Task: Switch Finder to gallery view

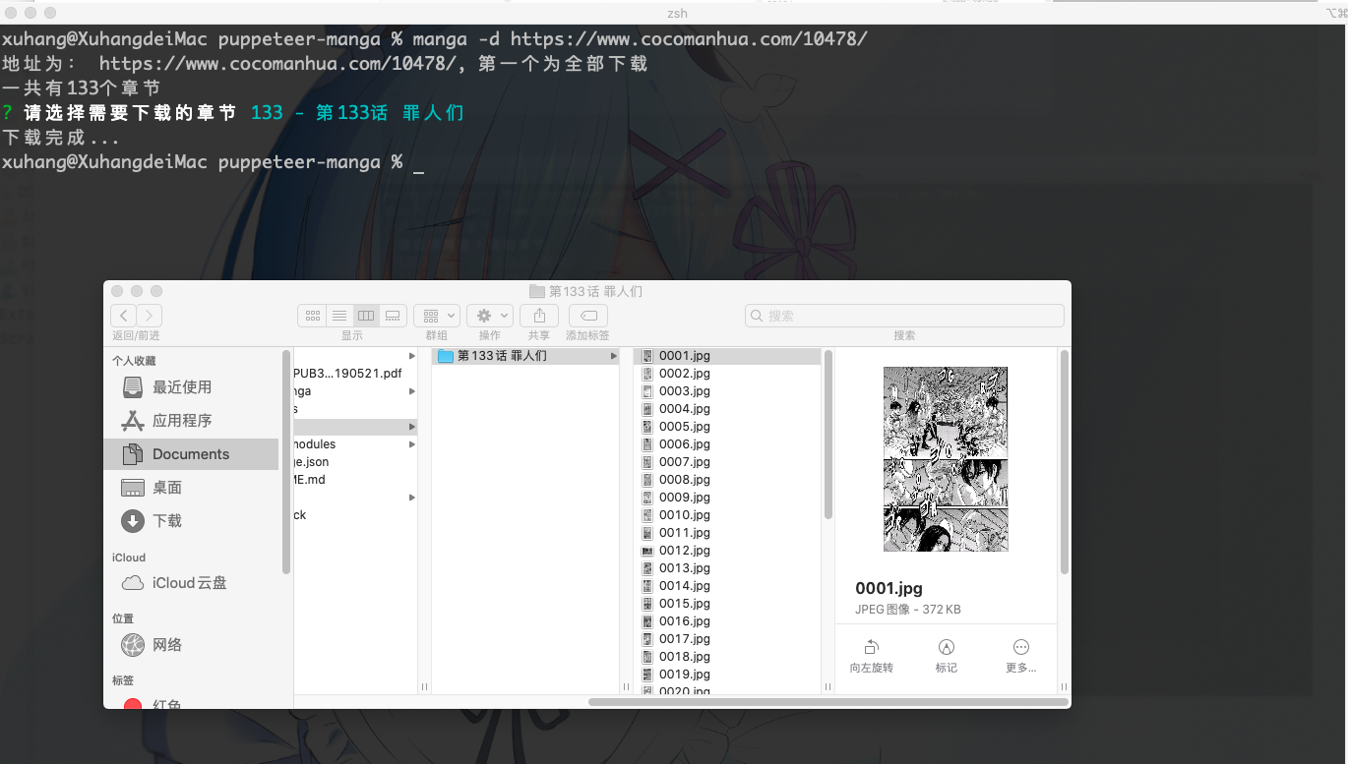Action: click(x=393, y=316)
